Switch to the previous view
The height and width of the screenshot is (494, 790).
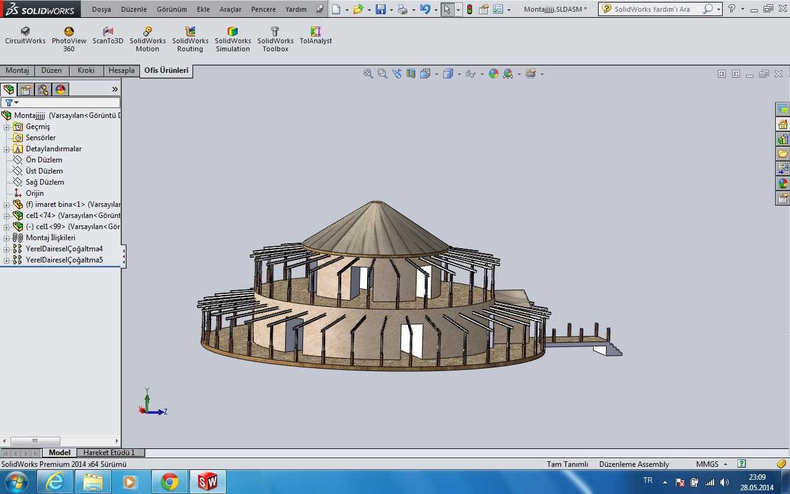[397, 73]
